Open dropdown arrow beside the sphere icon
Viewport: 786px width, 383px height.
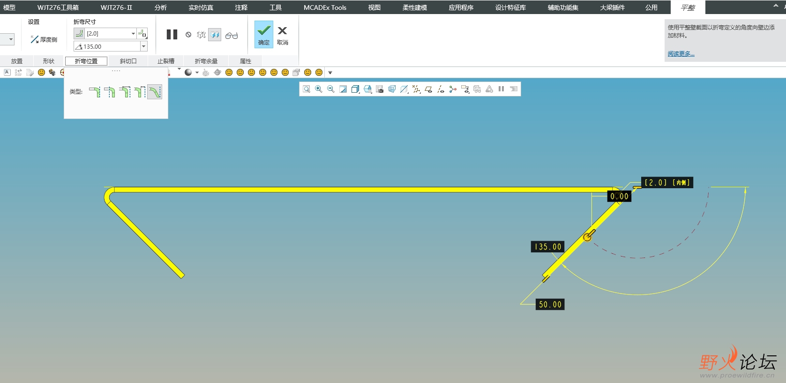tap(197, 73)
